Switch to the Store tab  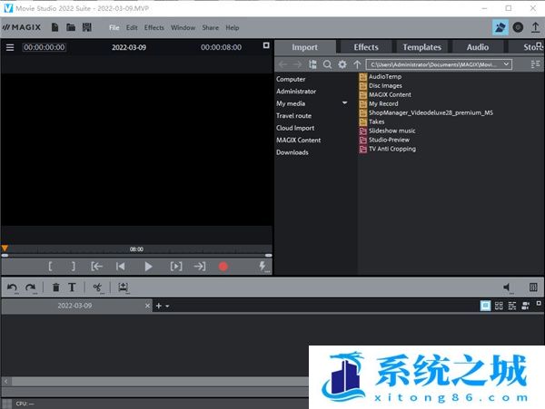click(x=527, y=47)
